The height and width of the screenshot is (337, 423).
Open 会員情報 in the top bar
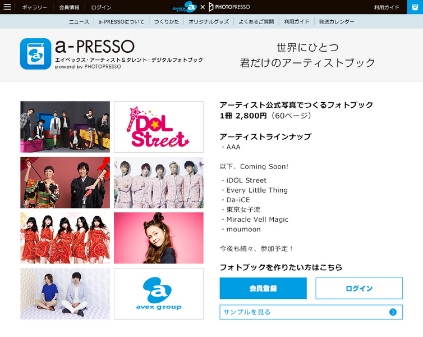pyautogui.click(x=69, y=7)
